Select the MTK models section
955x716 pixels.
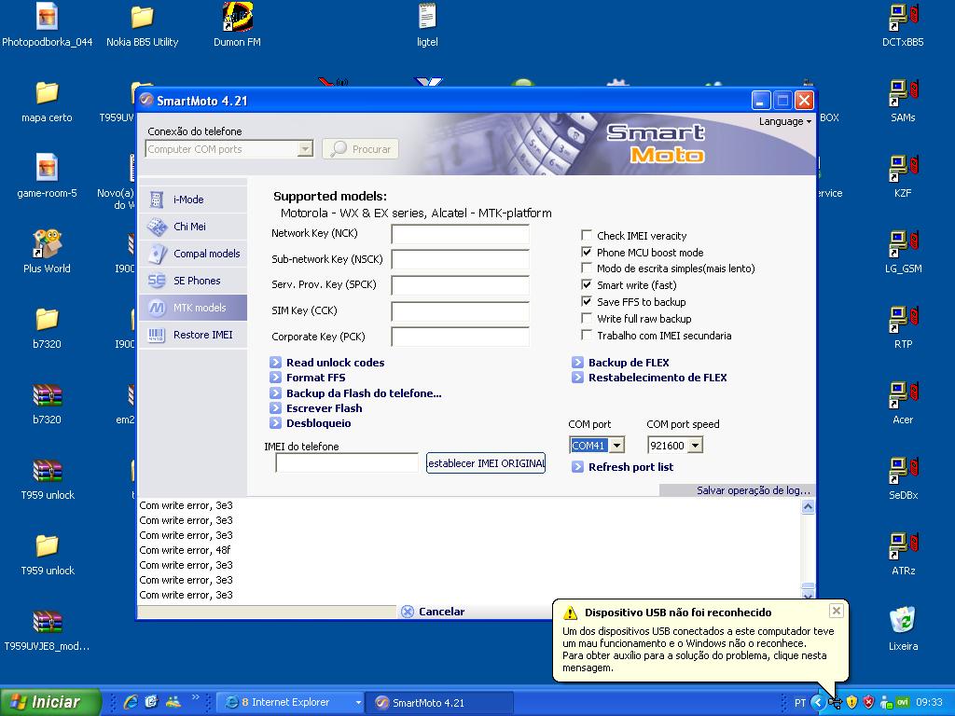point(192,308)
